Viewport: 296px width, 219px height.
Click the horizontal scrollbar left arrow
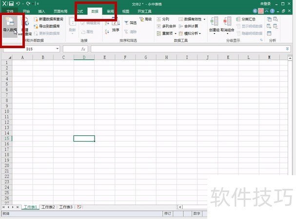tap(180, 207)
